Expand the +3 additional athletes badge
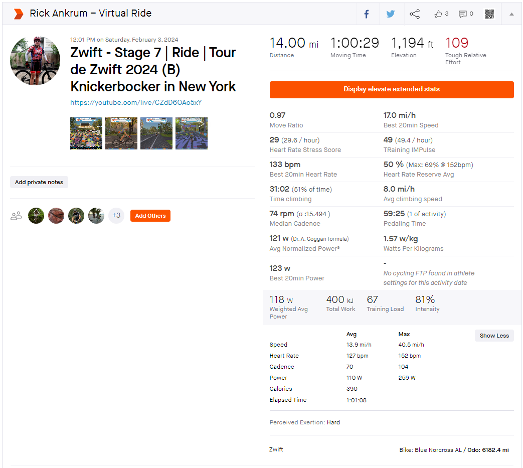Screen dimensions: 523x468 pos(116,216)
